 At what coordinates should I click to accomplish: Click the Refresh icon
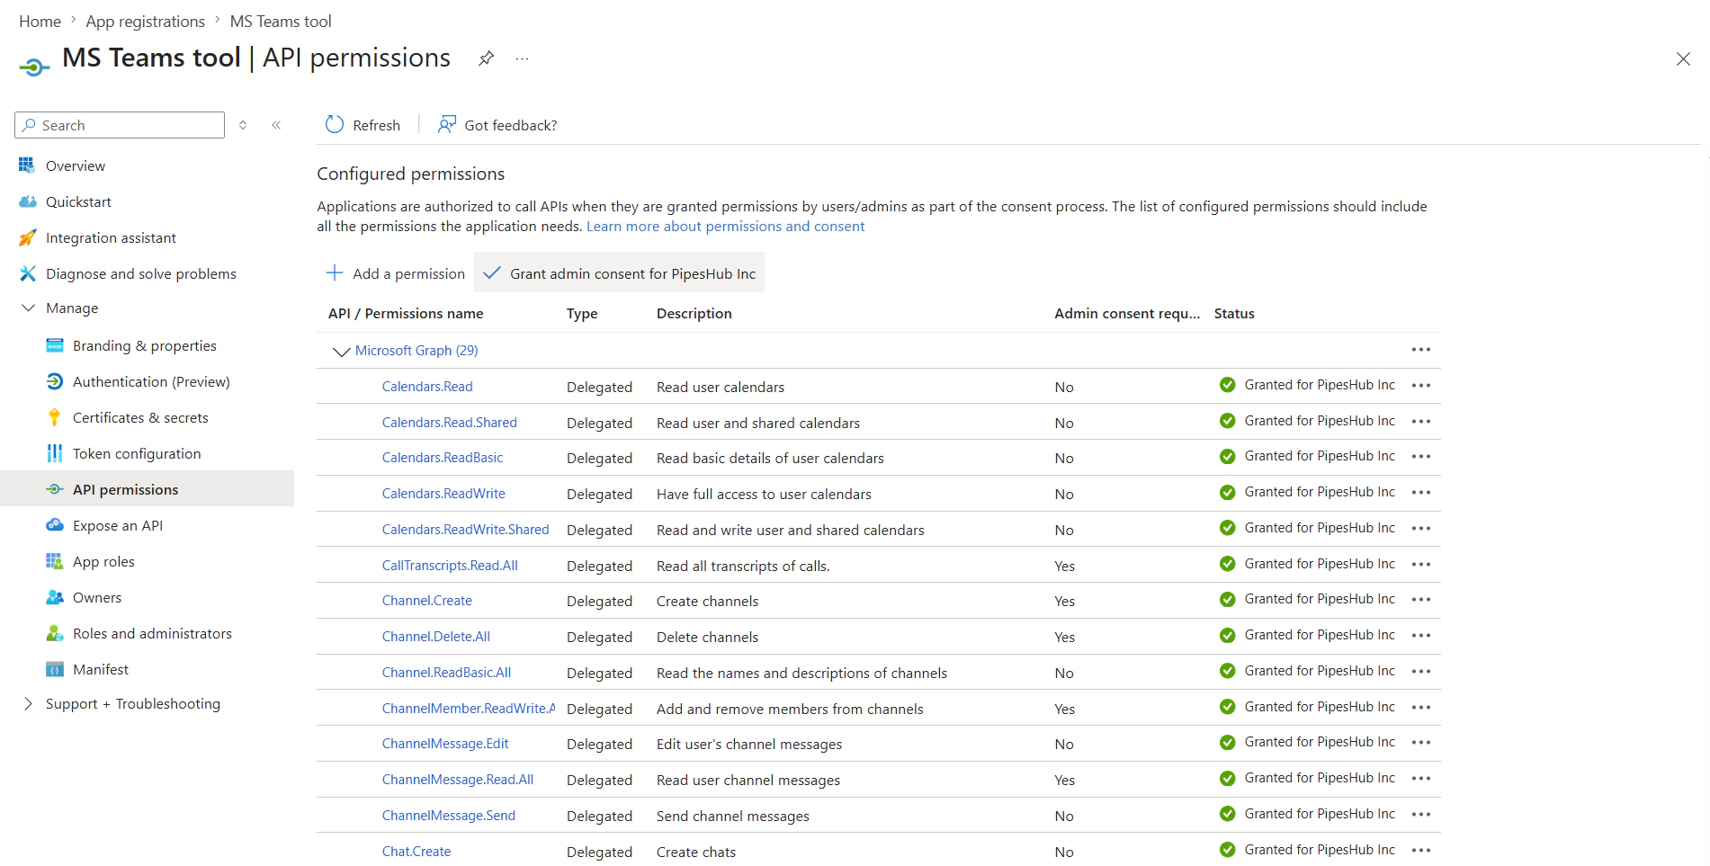334,124
